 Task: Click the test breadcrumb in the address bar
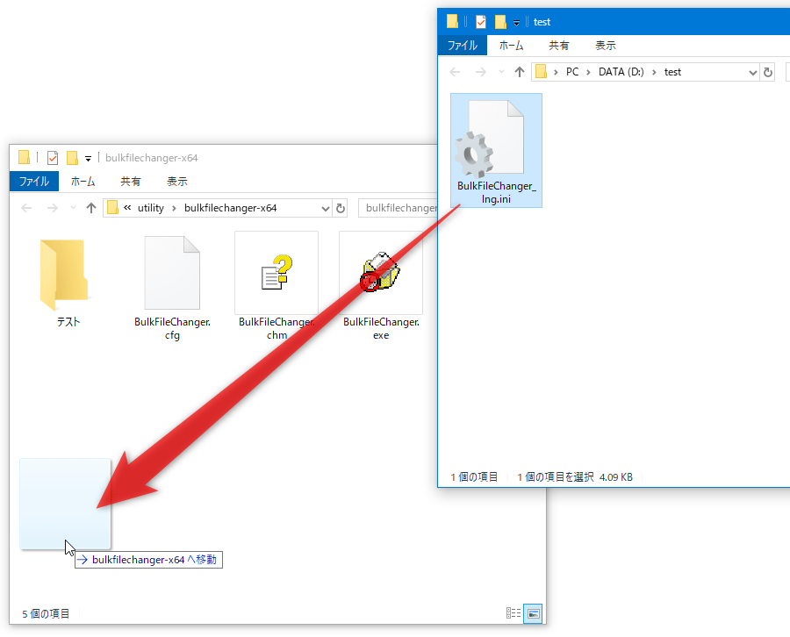tap(672, 72)
